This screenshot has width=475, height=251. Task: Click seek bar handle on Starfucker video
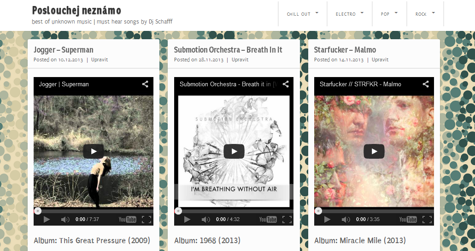(x=318, y=211)
